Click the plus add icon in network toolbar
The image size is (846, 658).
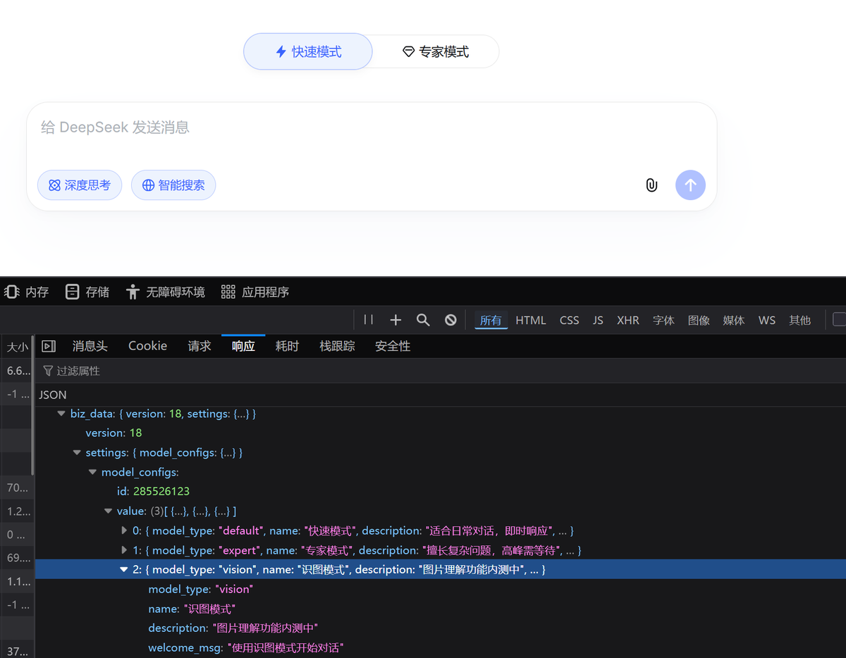point(396,320)
